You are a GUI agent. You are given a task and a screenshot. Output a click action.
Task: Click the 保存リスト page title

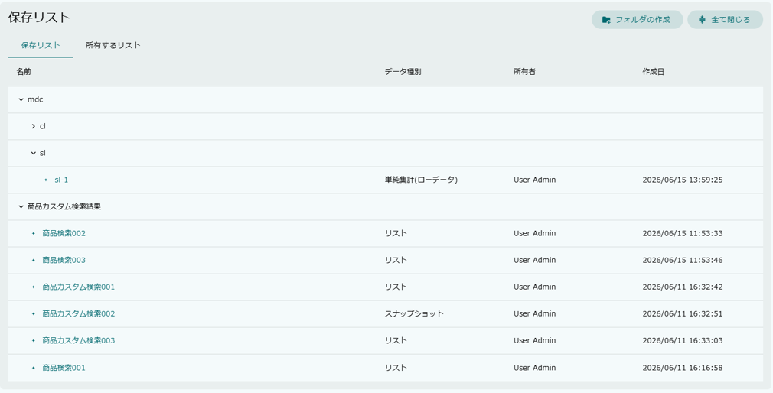click(39, 18)
